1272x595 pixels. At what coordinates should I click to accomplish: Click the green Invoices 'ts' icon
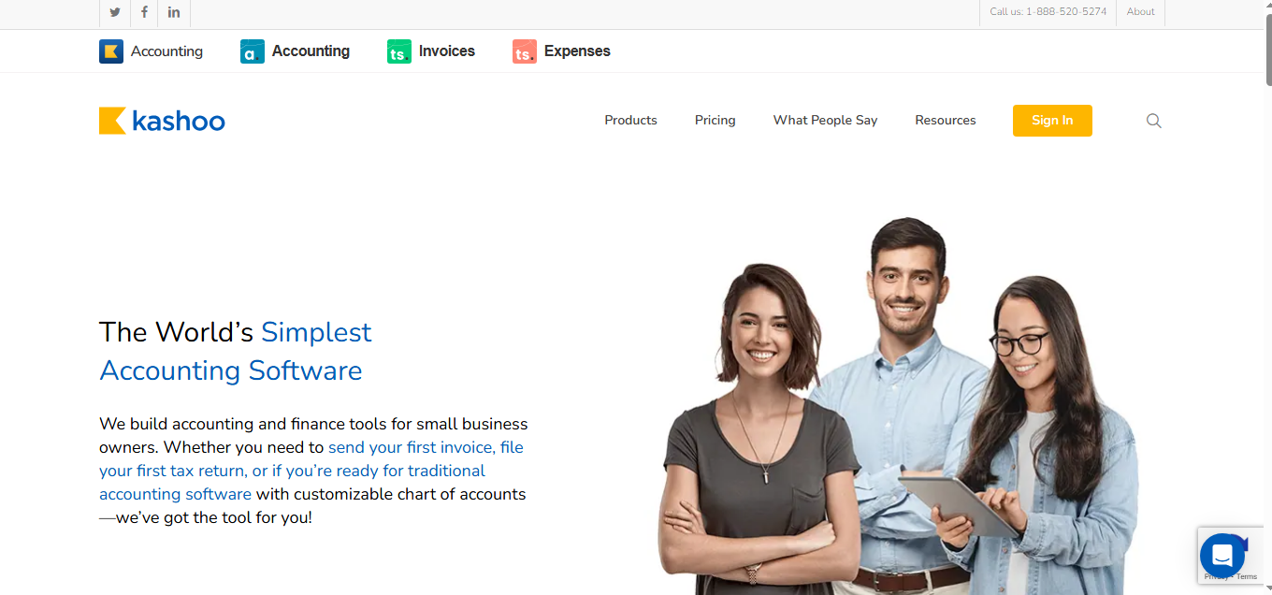pyautogui.click(x=399, y=51)
